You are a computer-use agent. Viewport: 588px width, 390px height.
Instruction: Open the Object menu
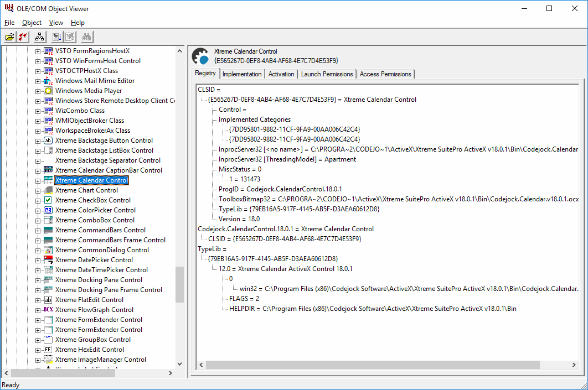click(x=32, y=23)
